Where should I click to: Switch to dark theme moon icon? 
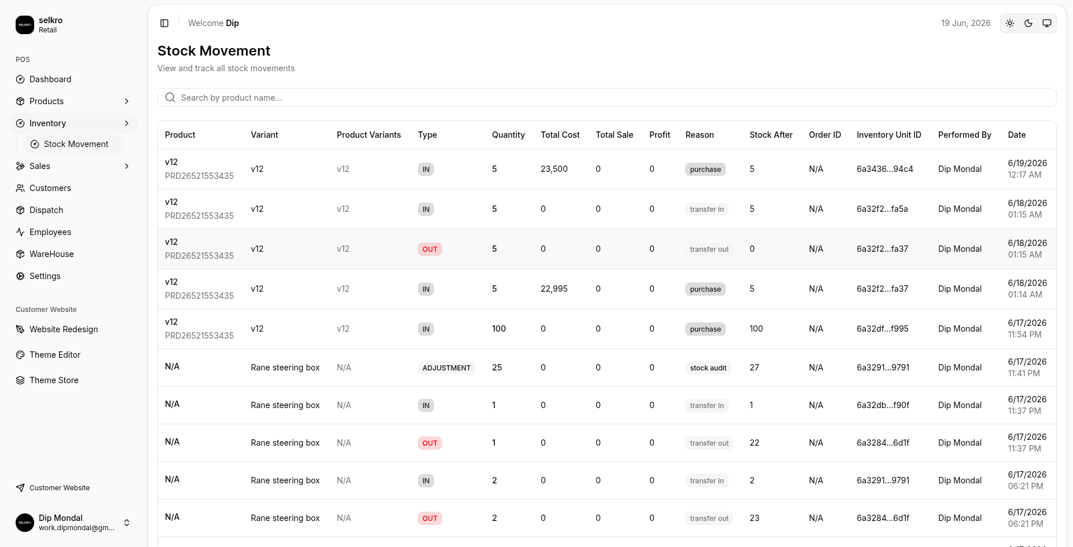point(1028,23)
